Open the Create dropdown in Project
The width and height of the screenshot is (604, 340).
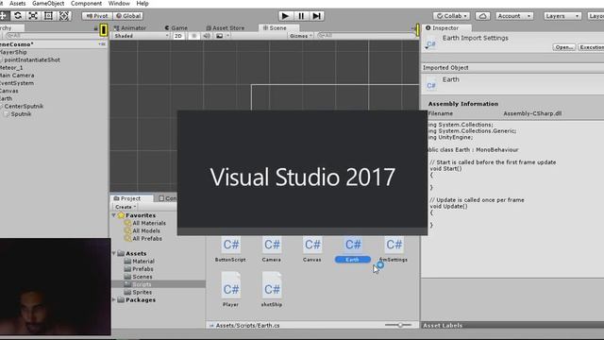(126, 207)
